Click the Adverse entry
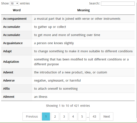The height and width of the screenshot is (123, 137). click(x=9, y=80)
